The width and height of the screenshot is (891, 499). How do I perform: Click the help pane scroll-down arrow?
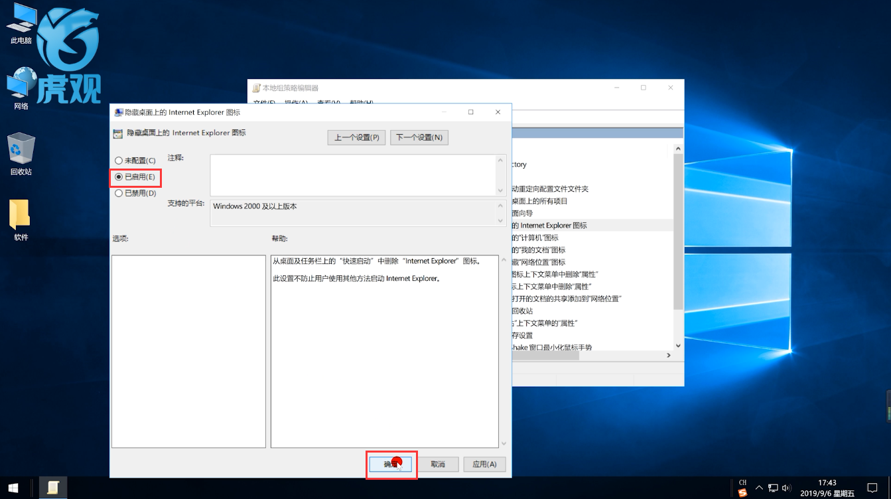(x=503, y=443)
